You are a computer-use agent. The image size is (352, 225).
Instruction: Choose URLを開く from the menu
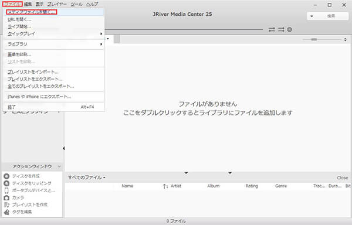pos(54,19)
